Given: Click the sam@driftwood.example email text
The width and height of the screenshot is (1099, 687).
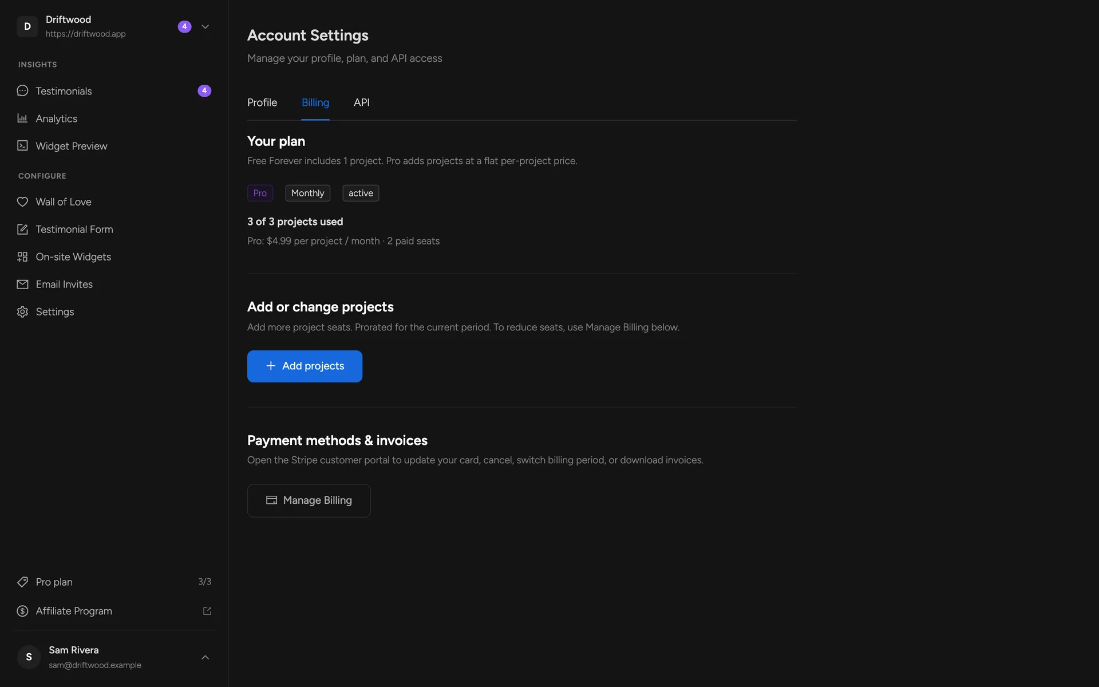Looking at the screenshot, I should (95, 665).
